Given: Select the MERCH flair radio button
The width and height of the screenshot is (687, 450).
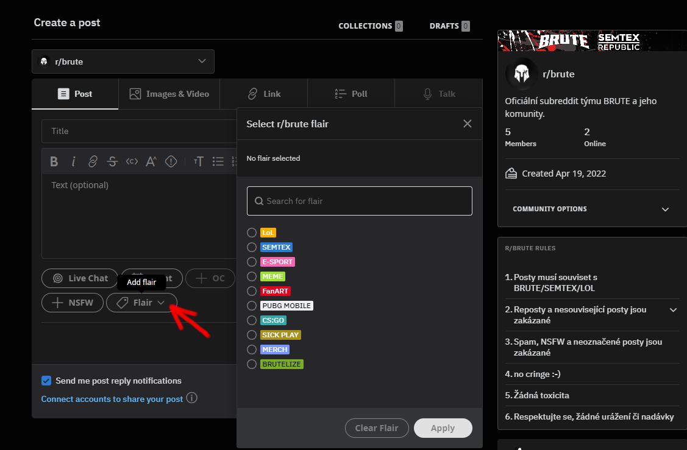Looking at the screenshot, I should click(252, 350).
